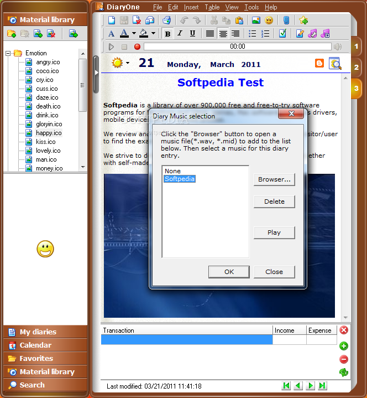Click the highlight paint bucket swatch

click(144, 33)
